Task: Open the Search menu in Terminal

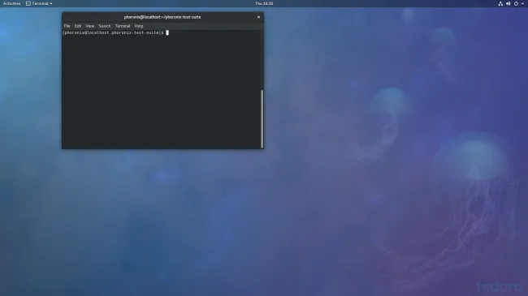Action: pyautogui.click(x=105, y=26)
